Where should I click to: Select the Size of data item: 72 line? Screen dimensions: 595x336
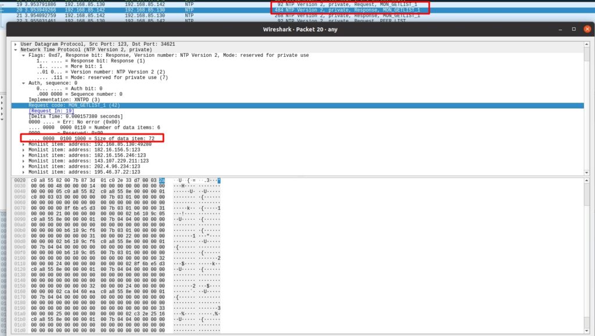coord(91,139)
